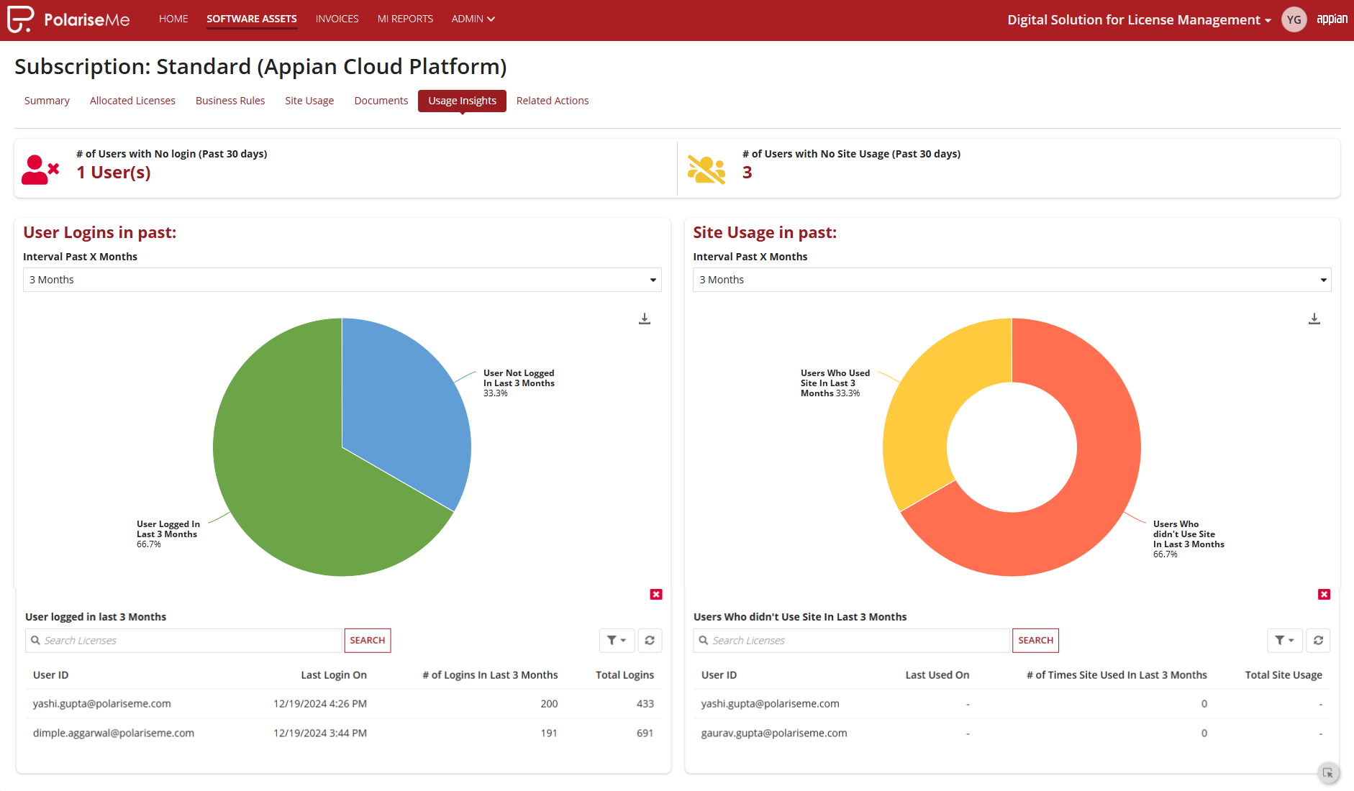Click the total logins value 691
The width and height of the screenshot is (1354, 791).
645,733
